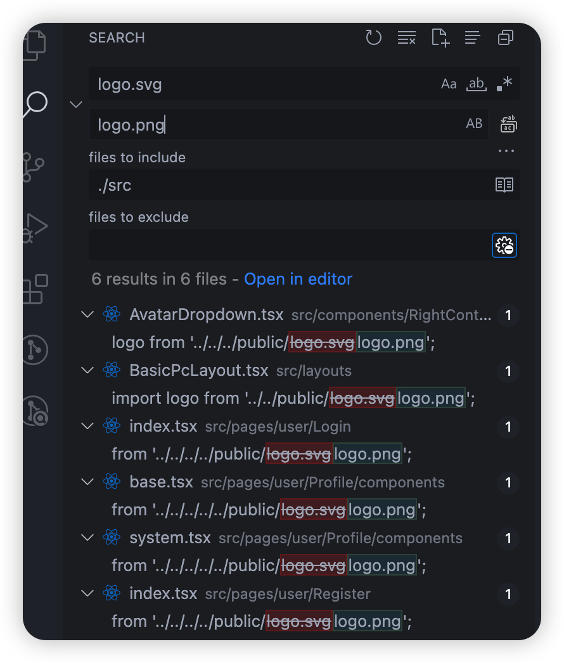Collapse all search results
This screenshot has height=663, width=564.
click(x=506, y=37)
